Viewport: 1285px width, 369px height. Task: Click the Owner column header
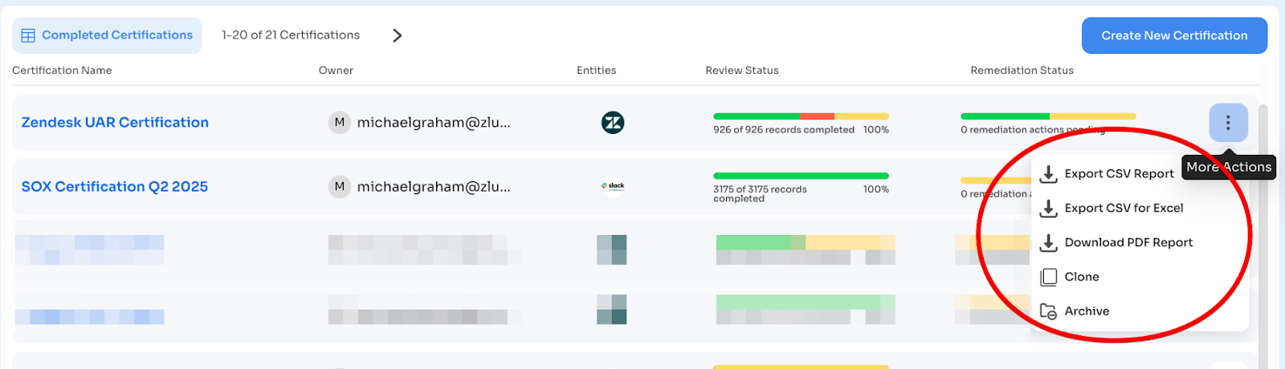tap(336, 71)
